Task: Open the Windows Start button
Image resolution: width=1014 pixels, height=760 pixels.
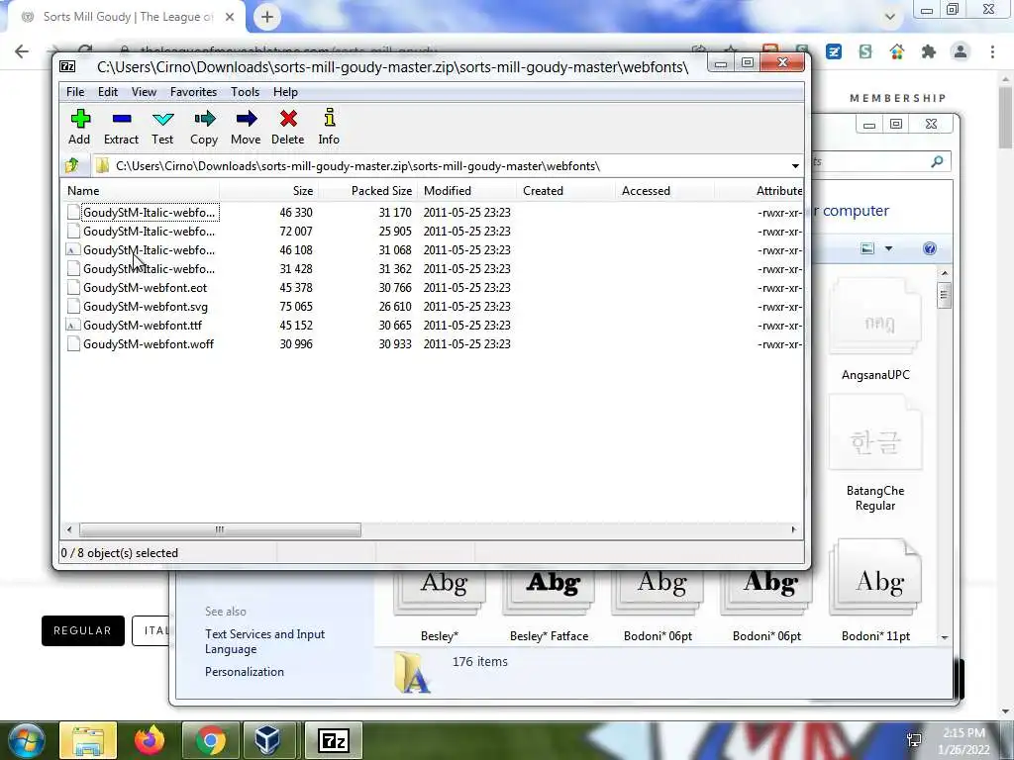Action: (26, 740)
